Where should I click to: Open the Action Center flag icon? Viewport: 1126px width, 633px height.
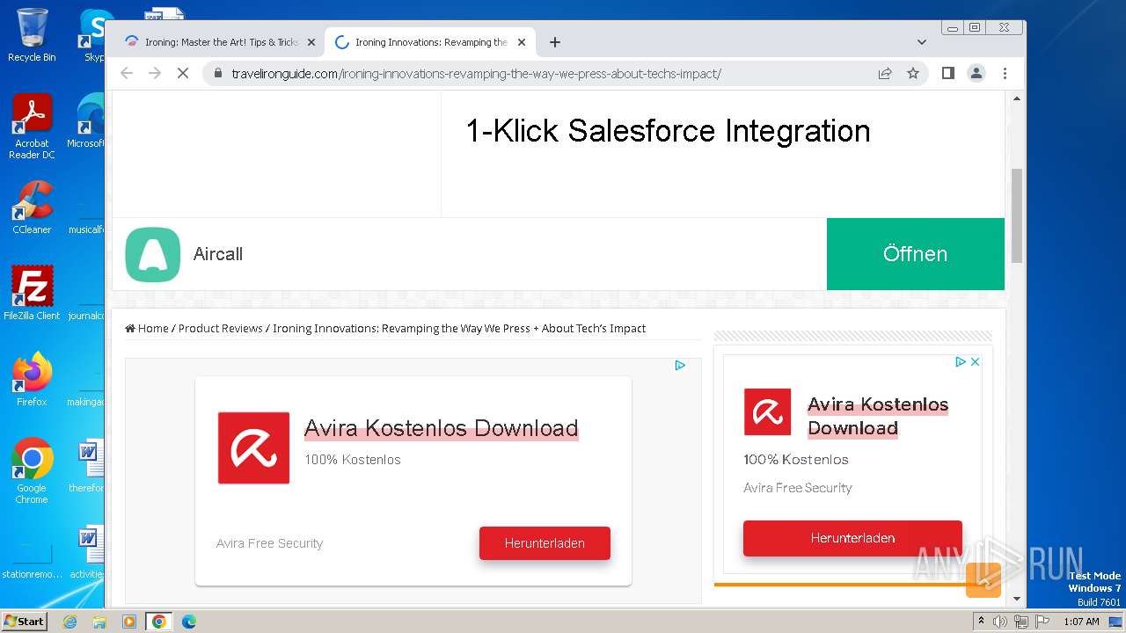click(1041, 622)
